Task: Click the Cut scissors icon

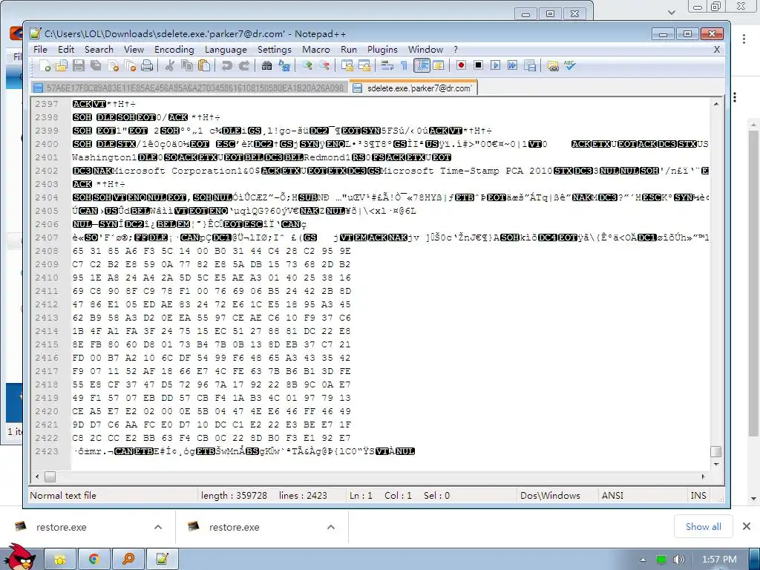Action: (169, 65)
